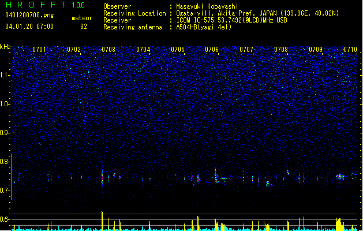
Task: Click the 0708 time marker
Action: click(x=281, y=50)
